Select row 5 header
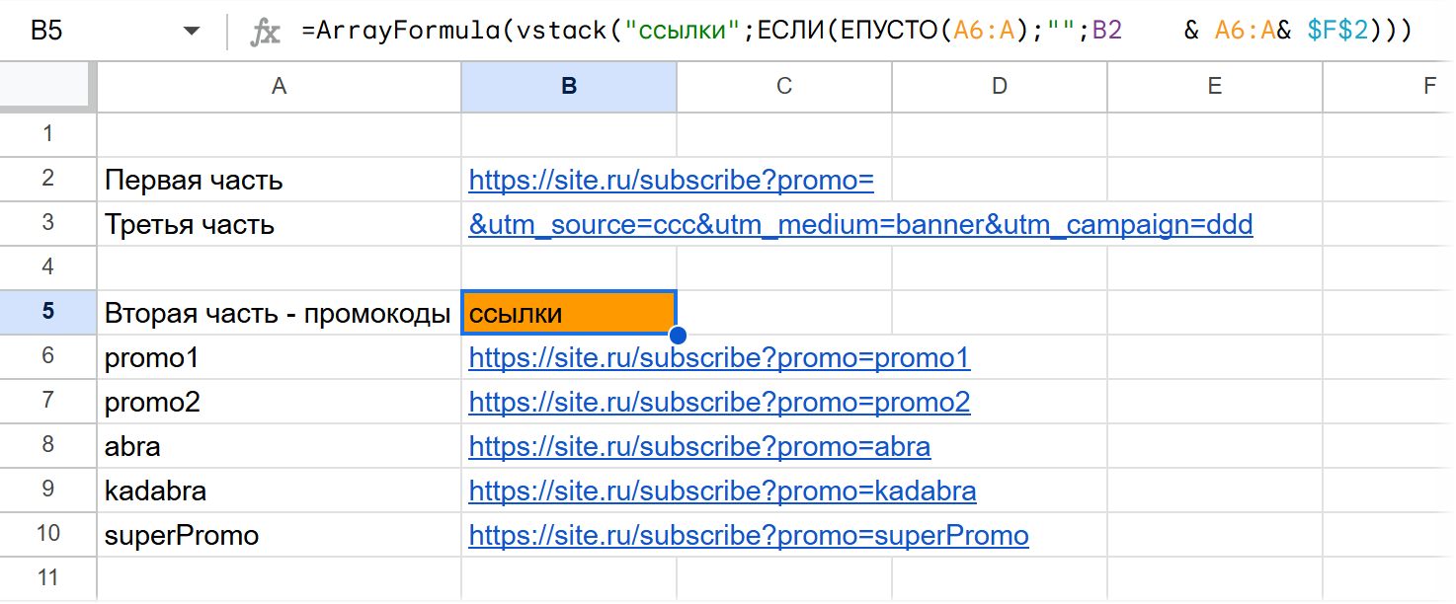The height and width of the screenshot is (604, 1456). coord(47,313)
